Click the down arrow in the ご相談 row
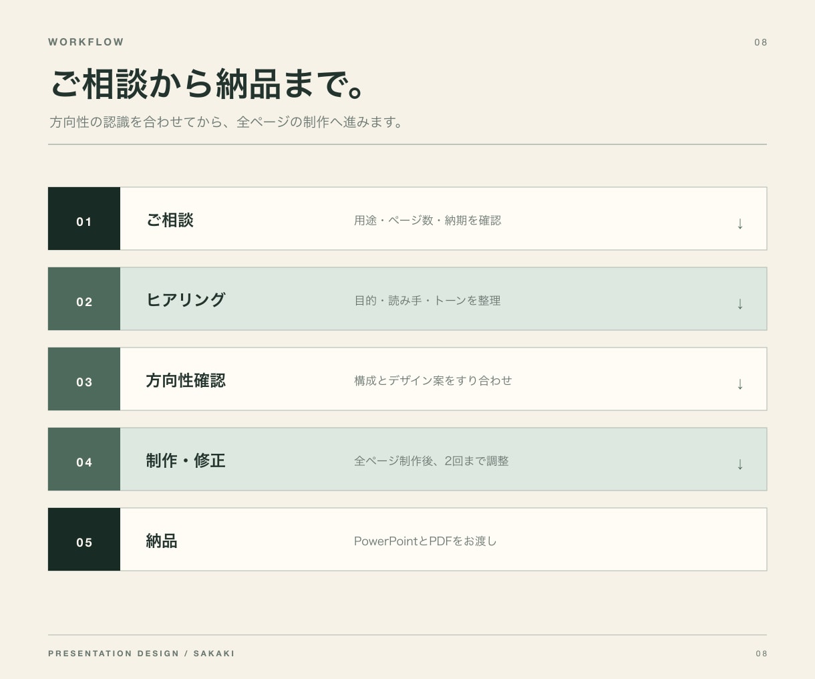Image resolution: width=815 pixels, height=679 pixels. [x=740, y=223]
